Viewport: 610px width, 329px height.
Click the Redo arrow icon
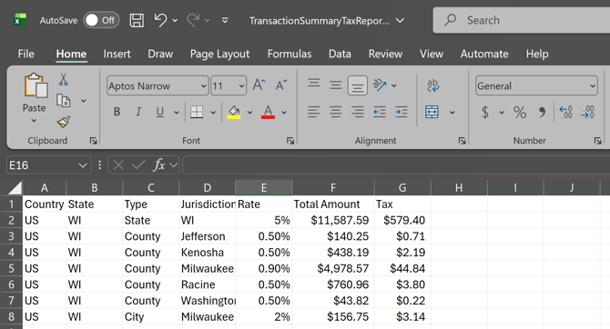[x=193, y=20]
